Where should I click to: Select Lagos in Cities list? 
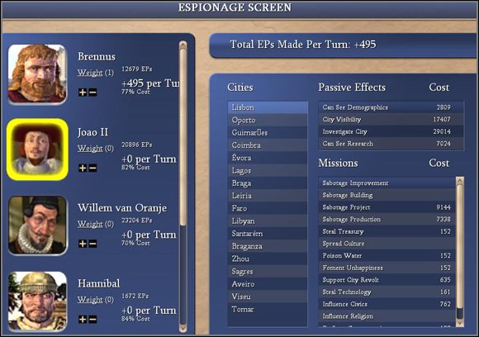coord(268,170)
